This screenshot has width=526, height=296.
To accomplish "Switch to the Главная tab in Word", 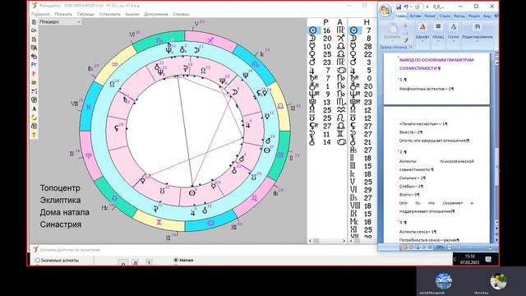I will coord(400,16).
